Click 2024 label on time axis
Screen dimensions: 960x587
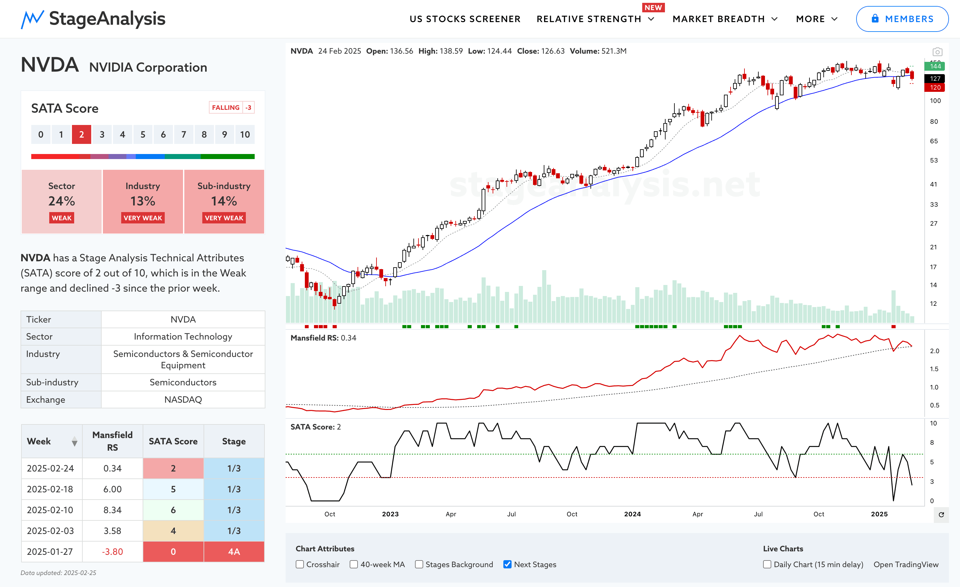click(632, 514)
